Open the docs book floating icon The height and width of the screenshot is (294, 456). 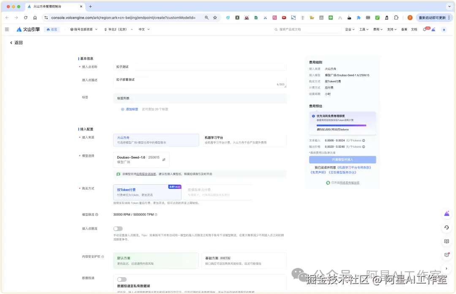447,241
